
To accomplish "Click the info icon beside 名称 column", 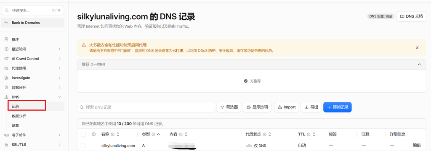I will click(x=113, y=134).
